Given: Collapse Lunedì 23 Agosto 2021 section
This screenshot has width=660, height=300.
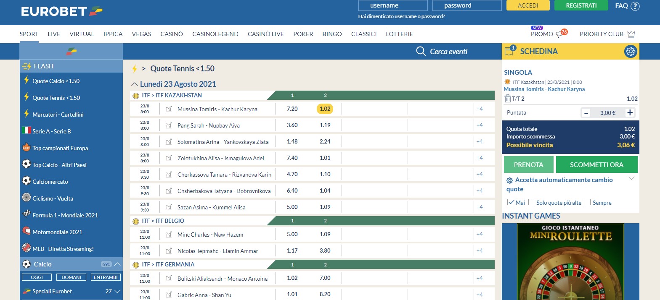Looking at the screenshot, I should pos(135,84).
